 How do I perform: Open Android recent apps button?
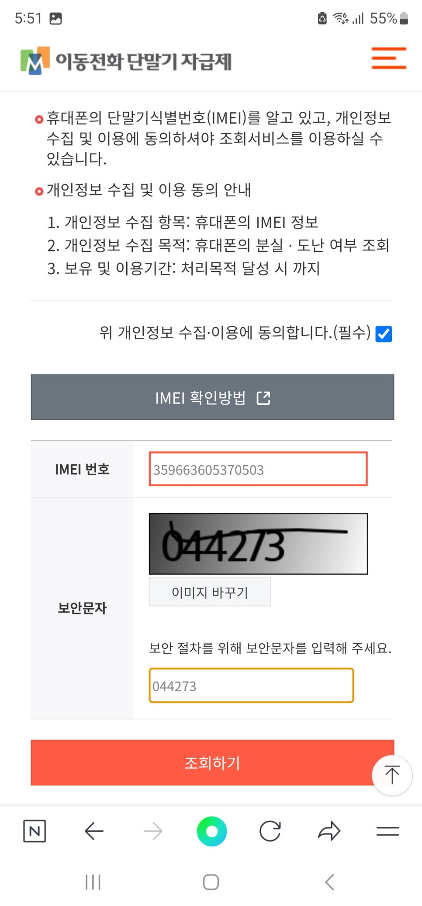tap(93, 882)
